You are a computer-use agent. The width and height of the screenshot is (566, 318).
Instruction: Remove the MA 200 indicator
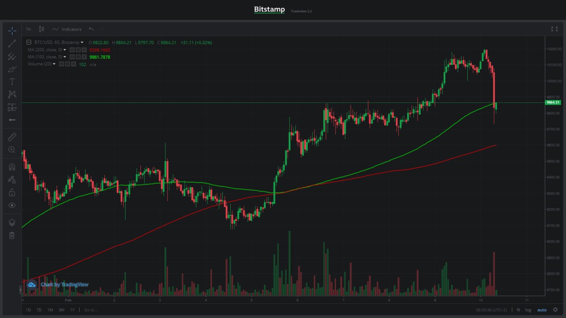(84, 50)
